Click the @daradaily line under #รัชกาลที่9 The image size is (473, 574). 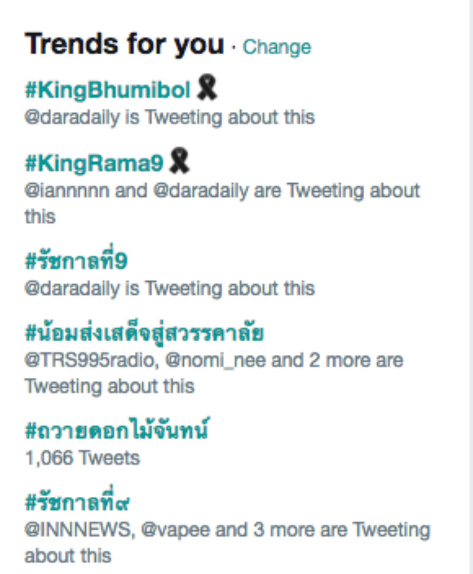click(x=169, y=288)
